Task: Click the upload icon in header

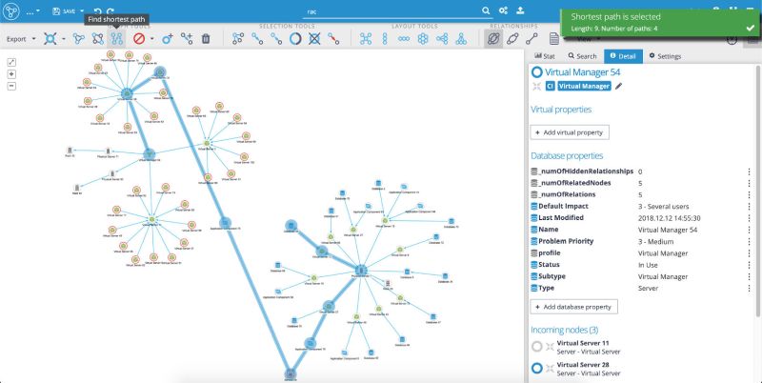Action: click(x=519, y=10)
